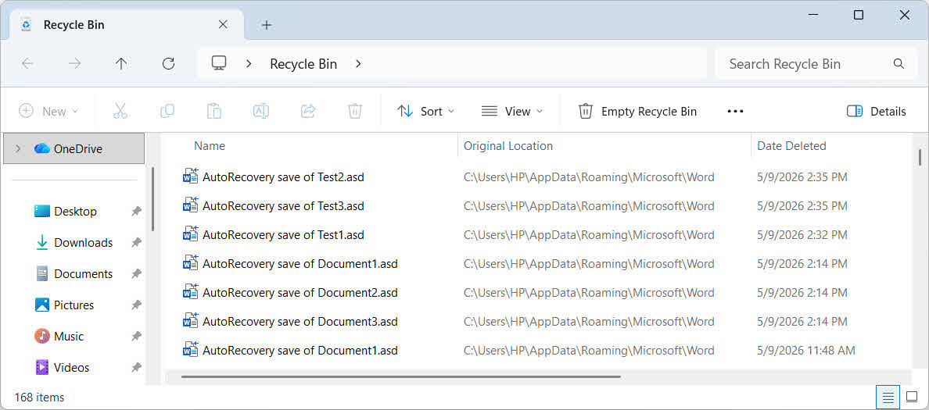The height and width of the screenshot is (410, 929).
Task: Unpin Documents using its pin icon
Action: [x=136, y=274]
